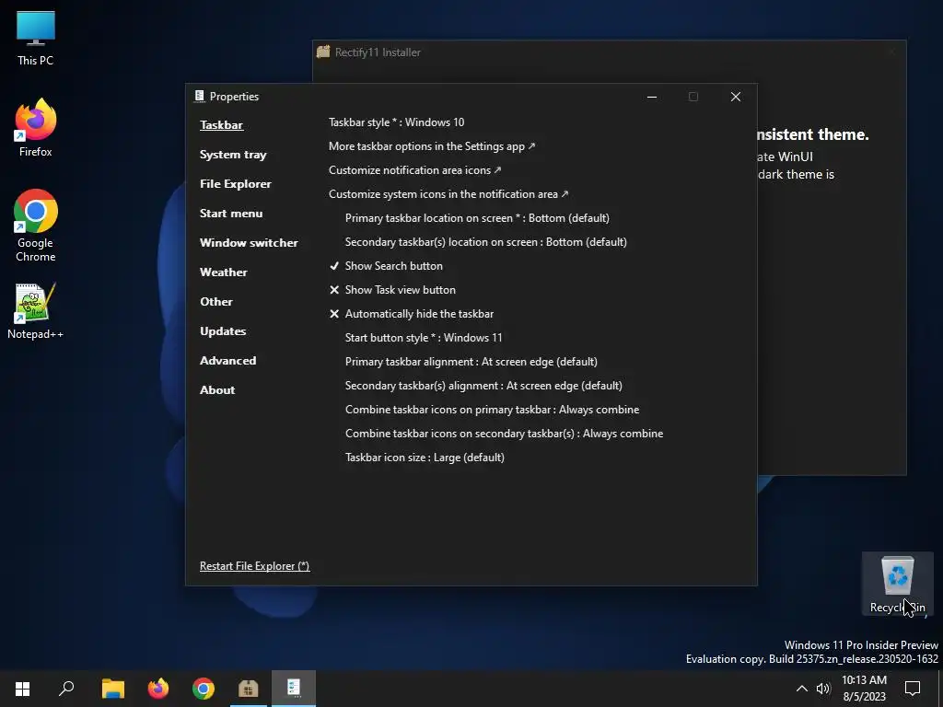
Task: Show hidden tray icons chevron
Action: [802, 689]
